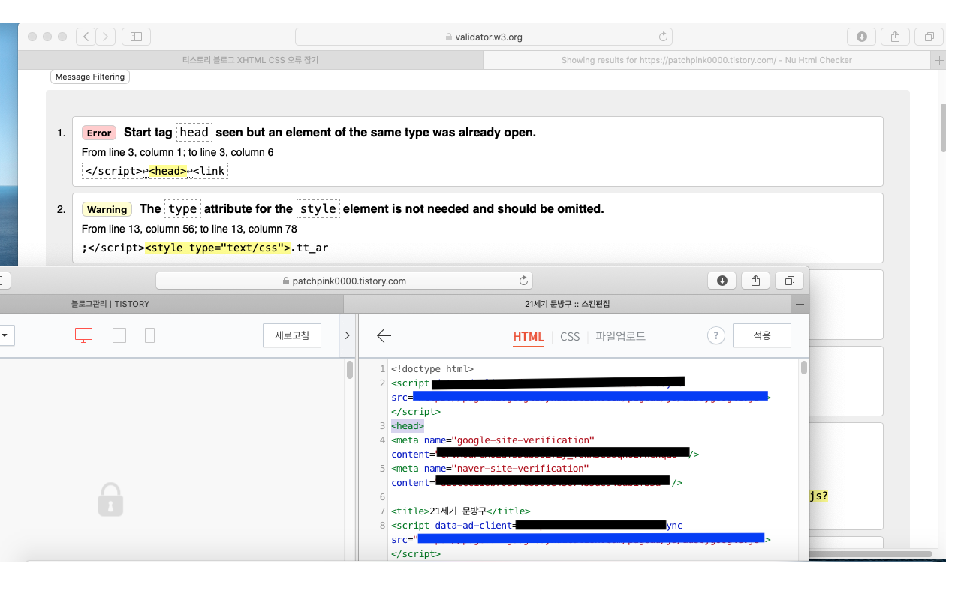The height and width of the screenshot is (600, 961).
Task: Add new tab in the validator Safari window
Action: click(x=939, y=60)
